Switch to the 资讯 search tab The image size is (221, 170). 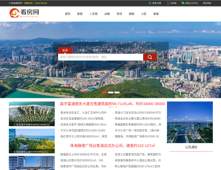point(109,50)
